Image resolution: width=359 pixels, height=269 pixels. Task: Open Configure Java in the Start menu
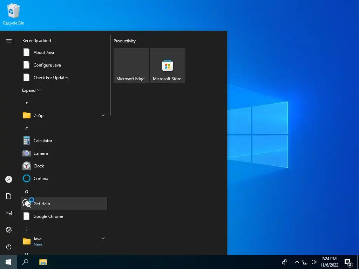(x=64, y=65)
